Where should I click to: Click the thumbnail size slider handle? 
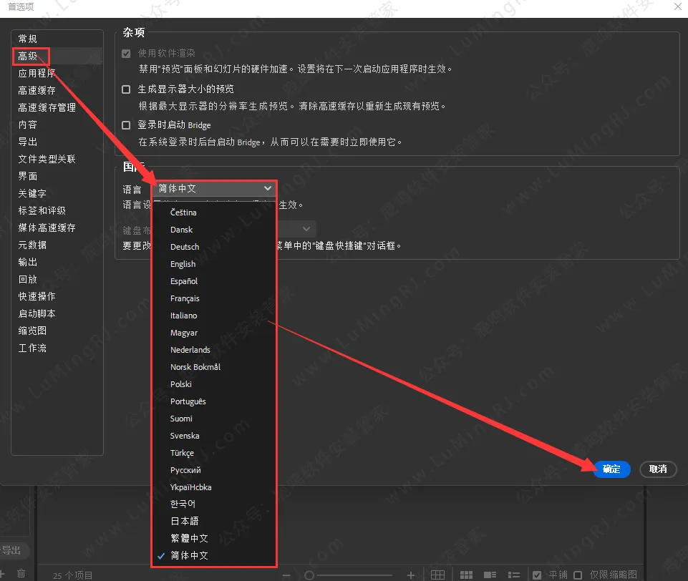[x=309, y=575]
